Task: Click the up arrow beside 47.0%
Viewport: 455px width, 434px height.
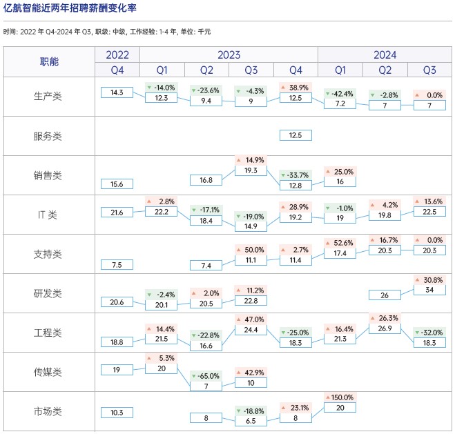Action: click(x=240, y=320)
